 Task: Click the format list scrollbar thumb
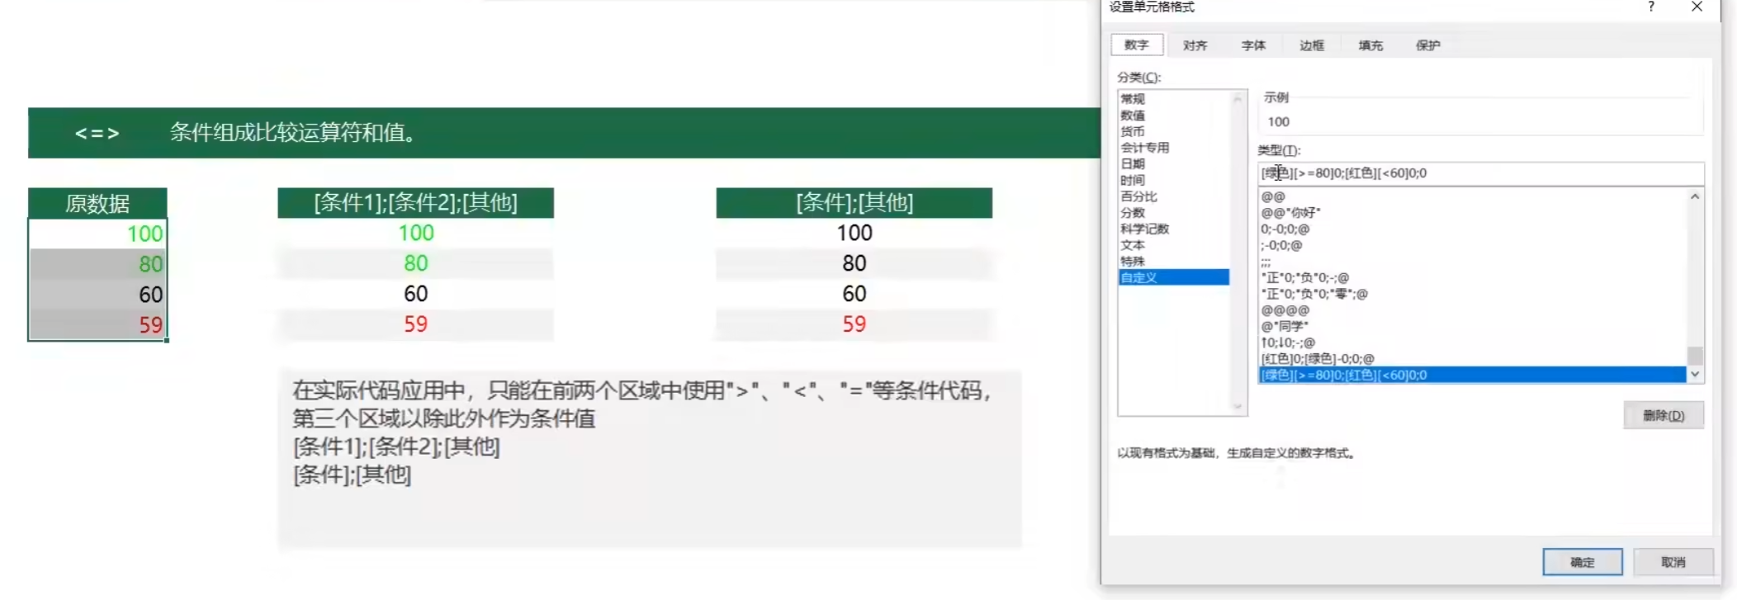click(1694, 356)
